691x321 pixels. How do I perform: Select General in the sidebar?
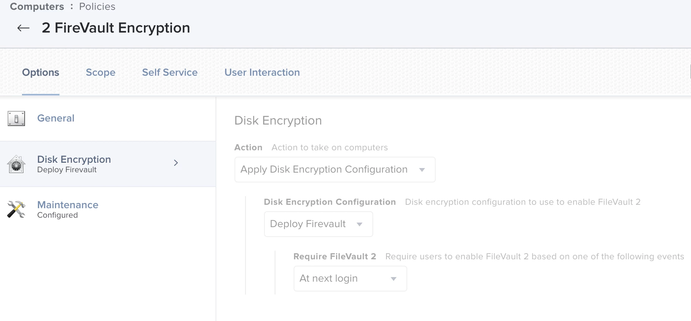(56, 118)
